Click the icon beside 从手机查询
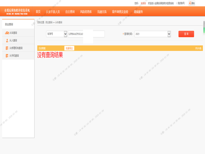Screen dimensions: 205x154 (7, 56)
